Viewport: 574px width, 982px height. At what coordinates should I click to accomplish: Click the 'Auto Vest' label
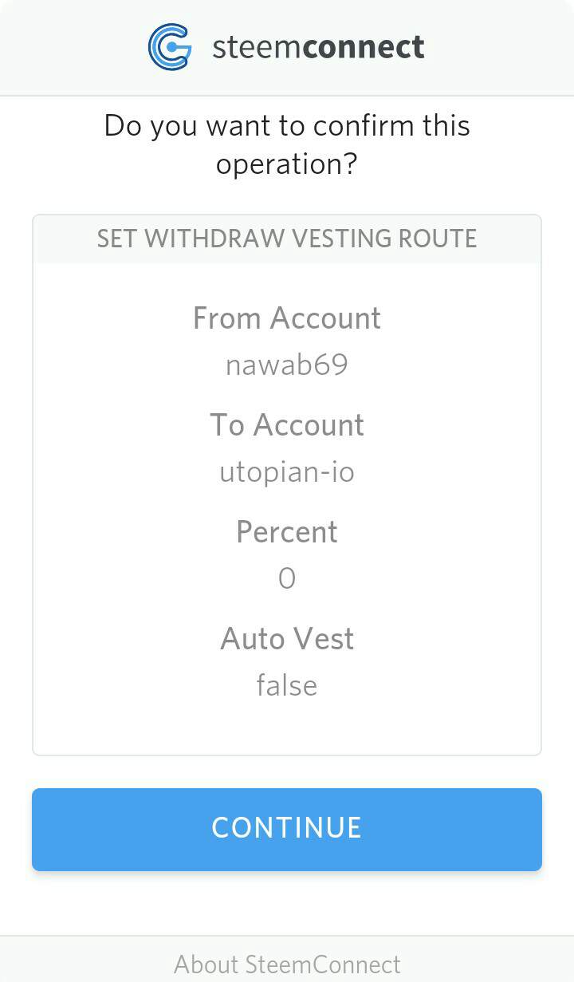point(287,639)
